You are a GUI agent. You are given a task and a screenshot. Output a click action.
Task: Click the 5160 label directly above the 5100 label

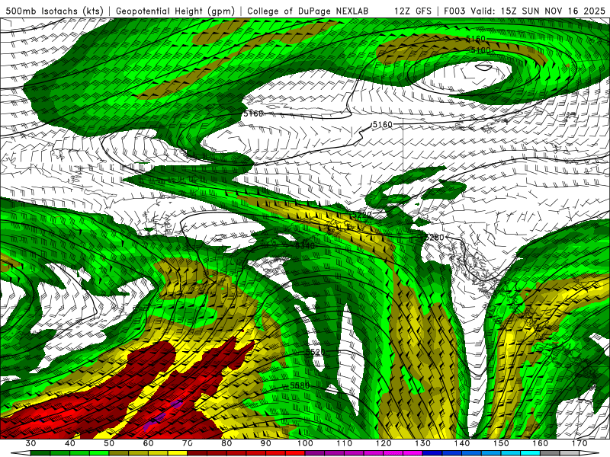pyautogui.click(x=475, y=39)
